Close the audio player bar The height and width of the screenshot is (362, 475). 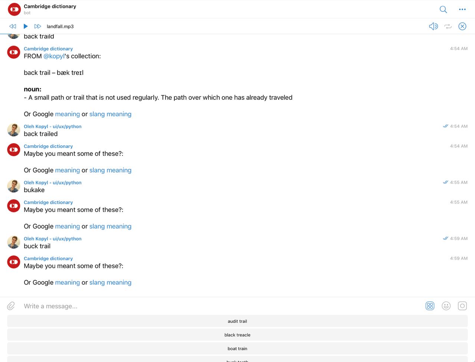462,26
